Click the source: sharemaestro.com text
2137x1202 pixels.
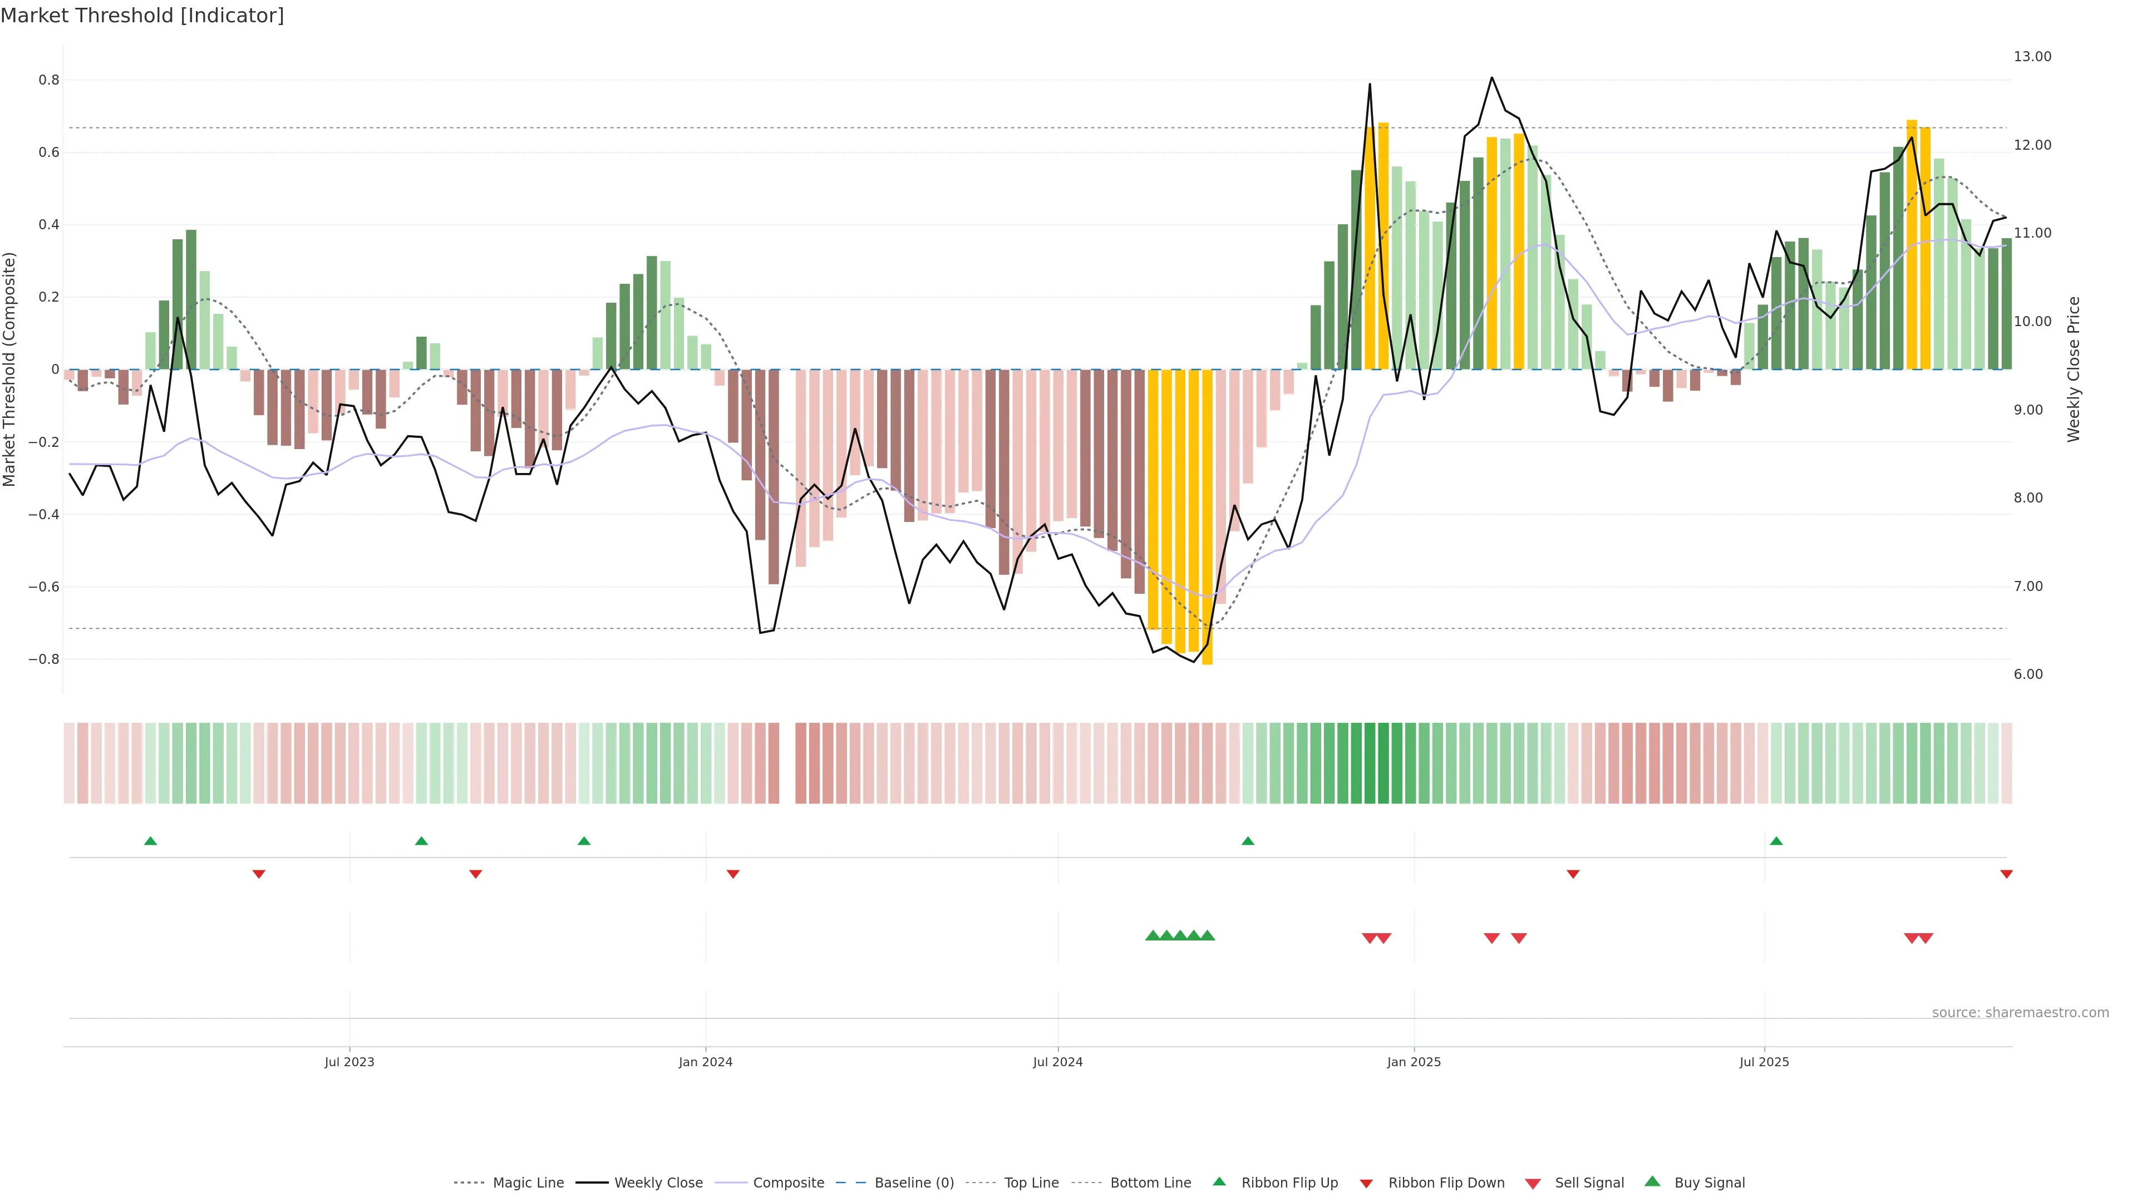click(2020, 1013)
